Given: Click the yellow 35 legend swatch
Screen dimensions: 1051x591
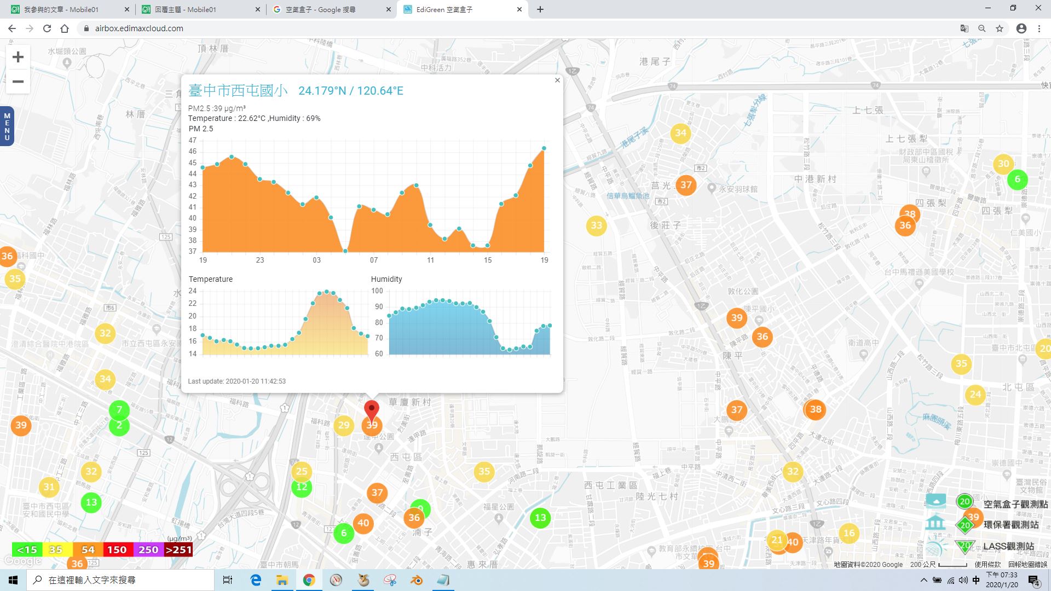Looking at the screenshot, I should coord(56,550).
